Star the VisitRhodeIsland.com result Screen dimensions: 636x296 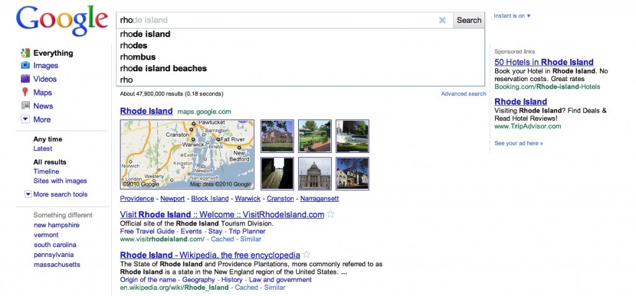click(x=330, y=214)
